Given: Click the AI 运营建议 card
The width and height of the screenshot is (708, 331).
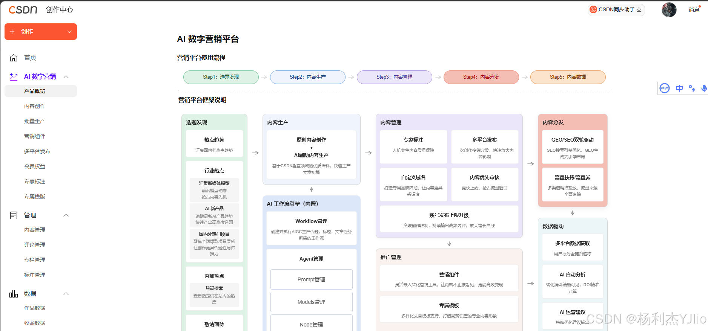Looking at the screenshot, I should (x=573, y=316).
